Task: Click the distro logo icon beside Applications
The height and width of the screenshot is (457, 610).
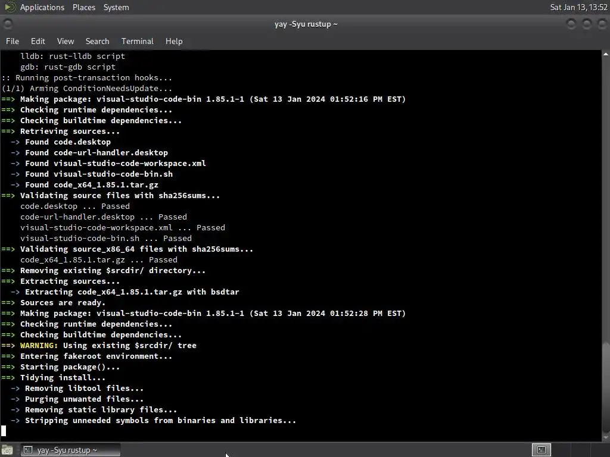Action: coord(10,7)
